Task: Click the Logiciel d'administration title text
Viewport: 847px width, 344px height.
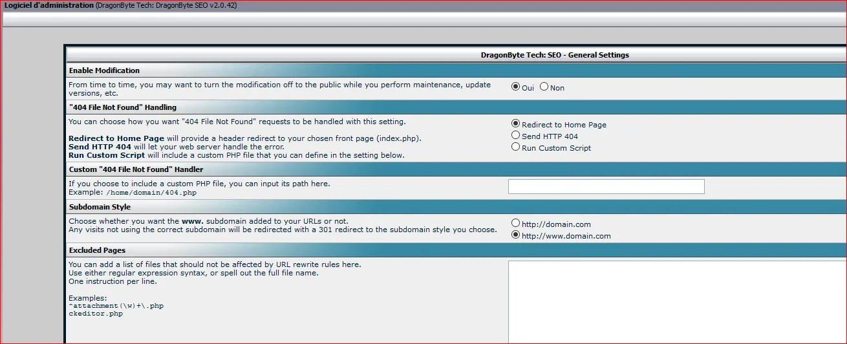Action: (x=49, y=5)
